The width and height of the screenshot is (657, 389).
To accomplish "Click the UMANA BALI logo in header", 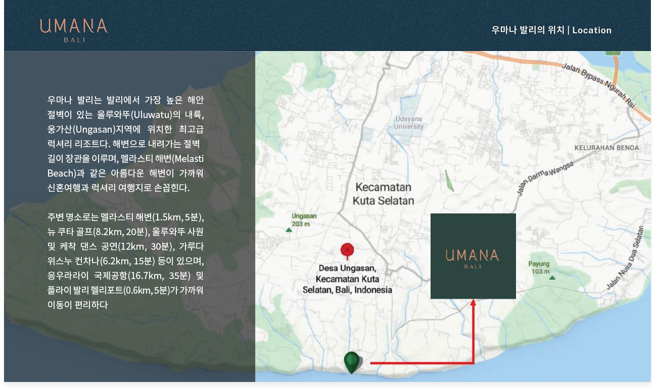I will pyautogui.click(x=74, y=30).
